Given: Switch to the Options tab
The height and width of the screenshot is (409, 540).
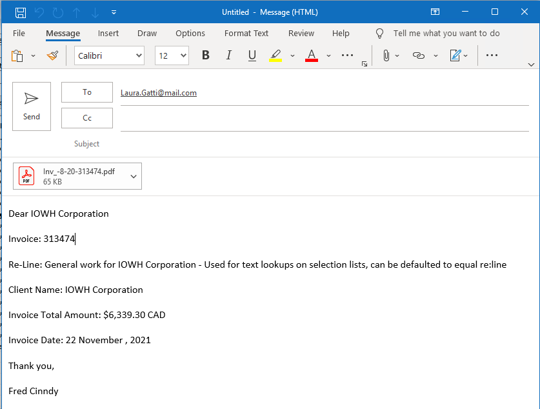Looking at the screenshot, I should (x=190, y=34).
